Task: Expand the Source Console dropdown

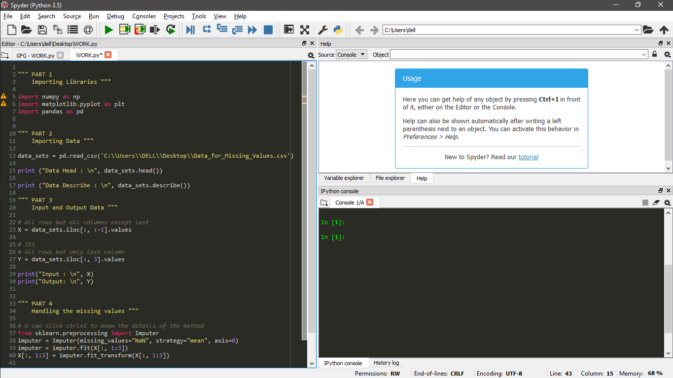Action: [x=352, y=55]
